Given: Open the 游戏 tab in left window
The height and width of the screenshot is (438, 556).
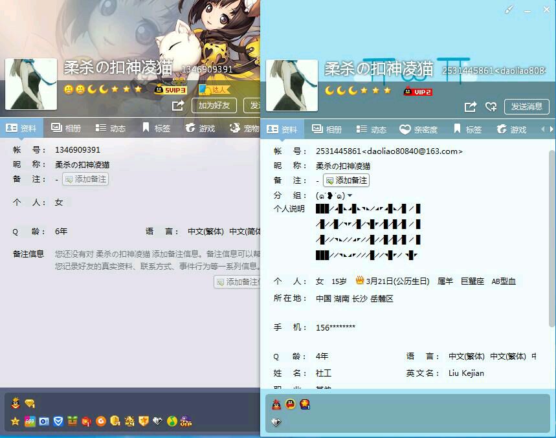Looking at the screenshot, I should [x=200, y=128].
